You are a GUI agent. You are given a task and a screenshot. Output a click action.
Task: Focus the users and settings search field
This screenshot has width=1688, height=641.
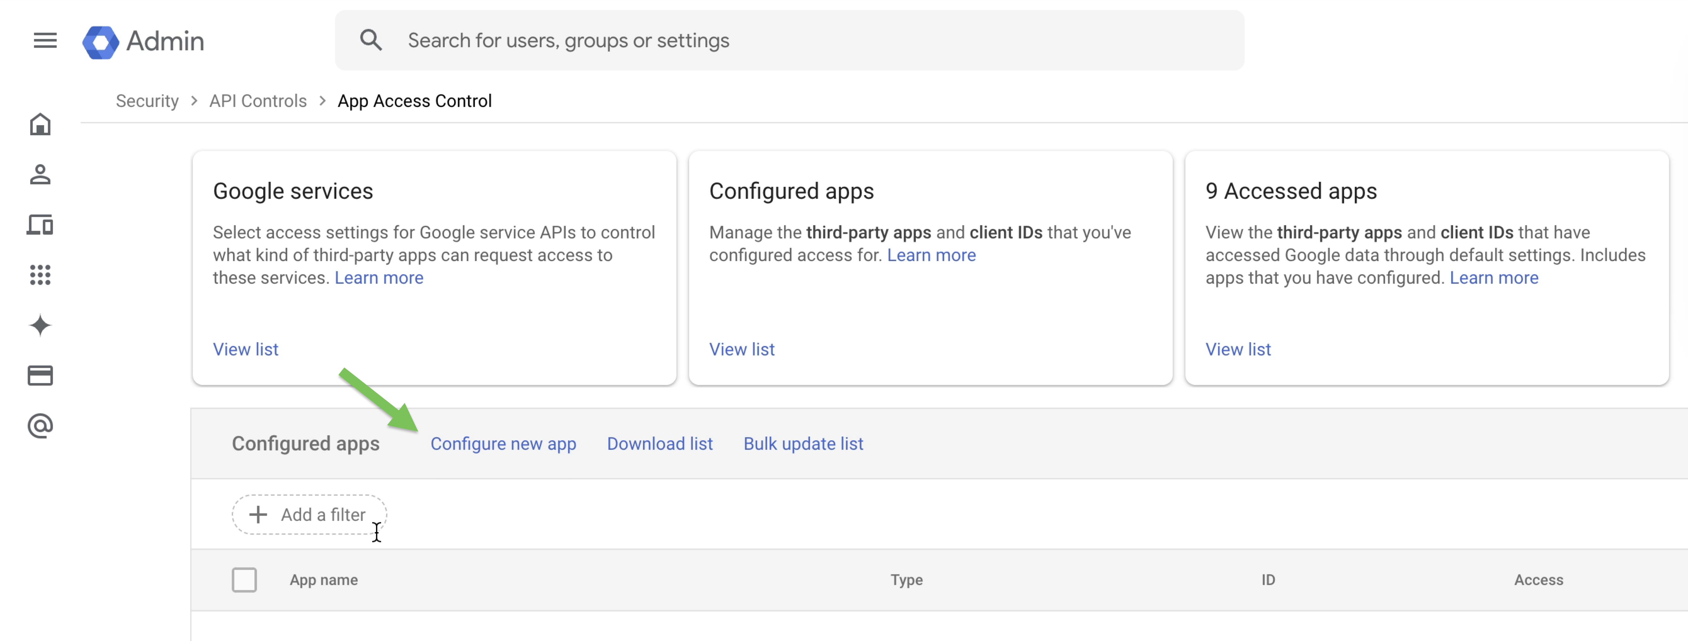[786, 41]
